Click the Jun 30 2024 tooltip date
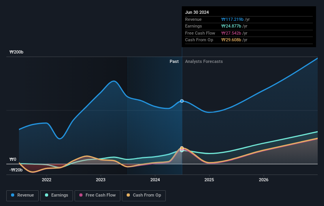 (197, 12)
